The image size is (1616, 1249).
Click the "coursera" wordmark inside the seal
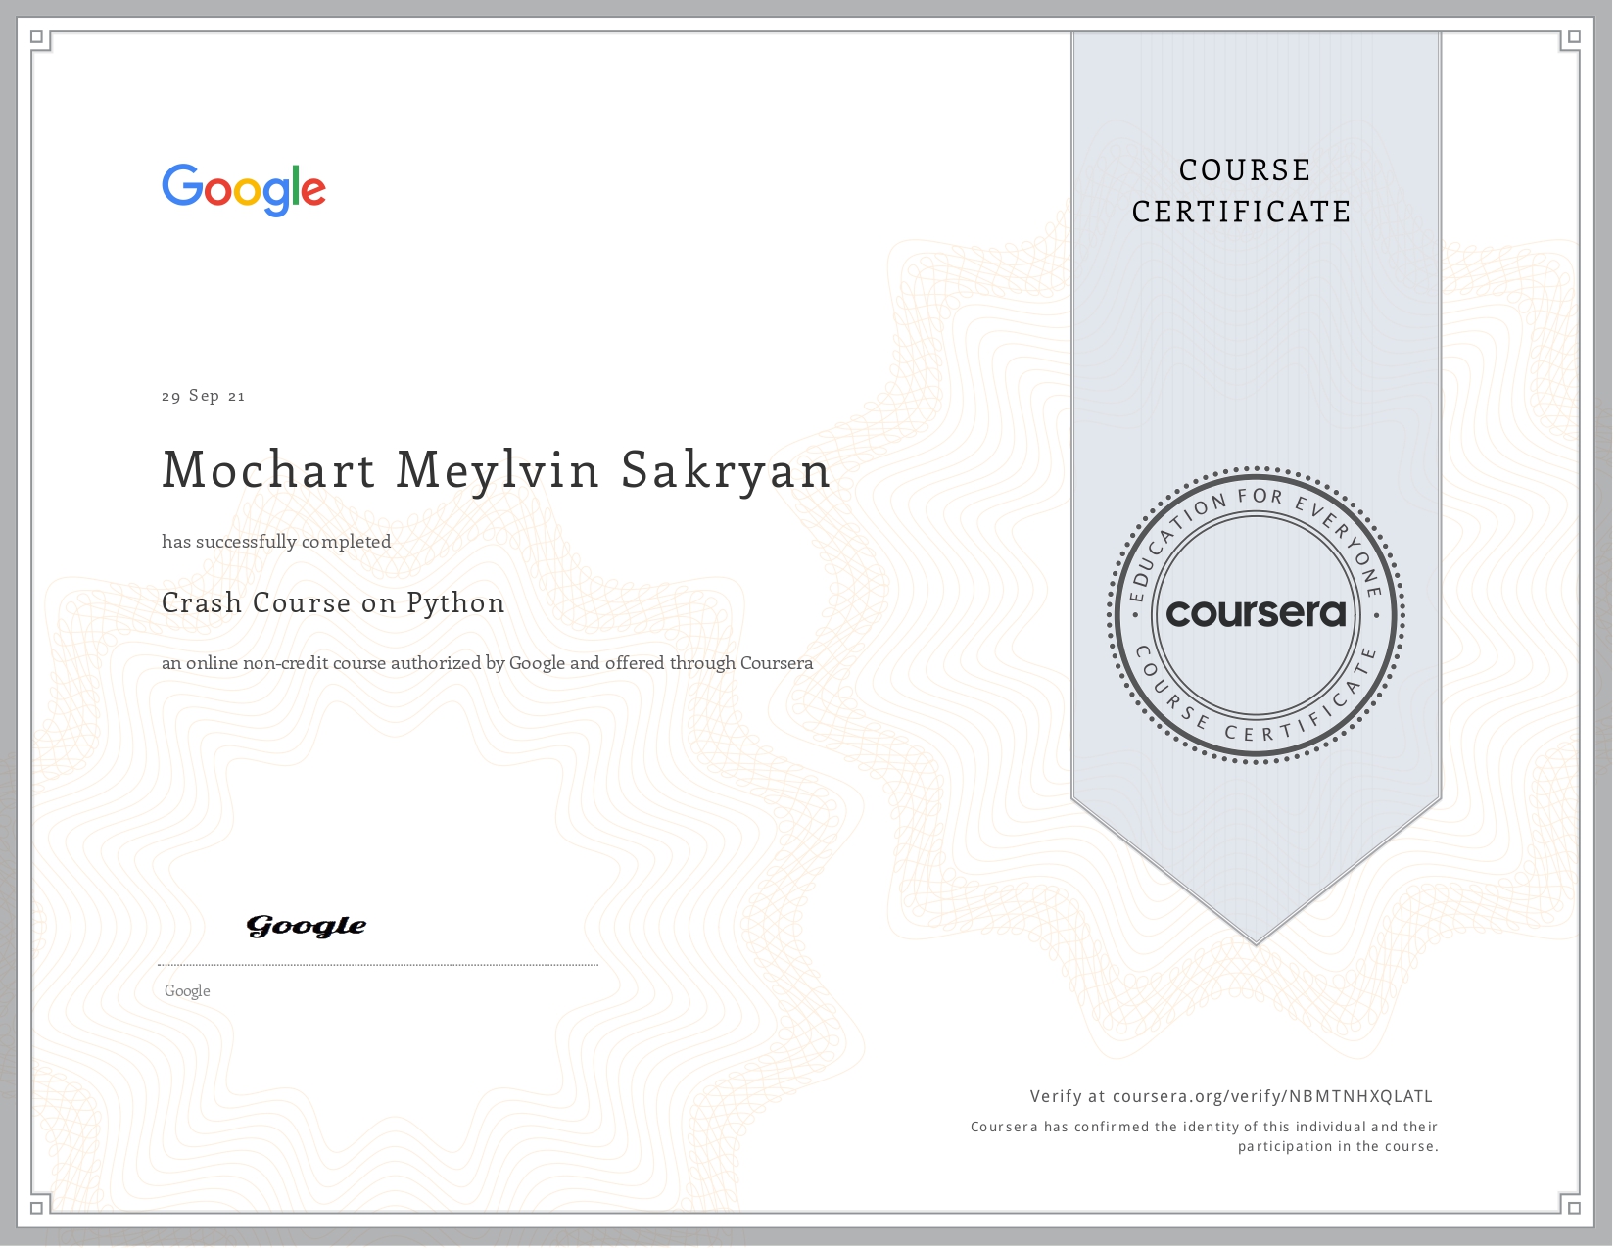click(1257, 613)
